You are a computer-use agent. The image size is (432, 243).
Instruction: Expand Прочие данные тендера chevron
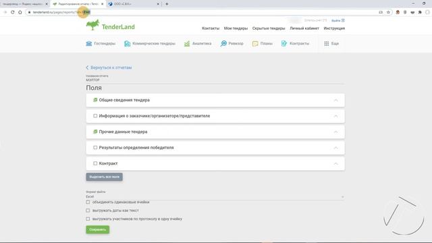coord(335,132)
